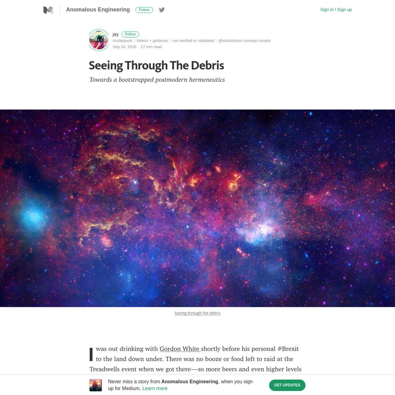This screenshot has height=395, width=395.
Task: Open the 'Seeing through the debris' caption link
Action: point(197,313)
